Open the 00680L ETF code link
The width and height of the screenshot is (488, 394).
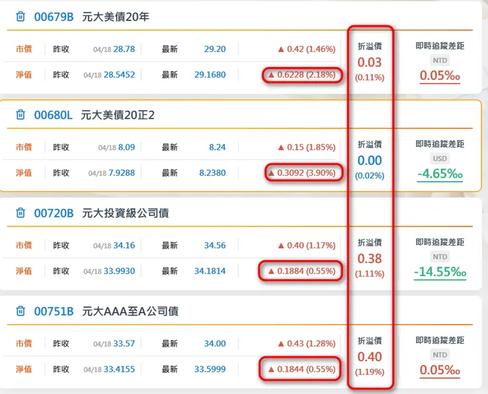click(53, 115)
